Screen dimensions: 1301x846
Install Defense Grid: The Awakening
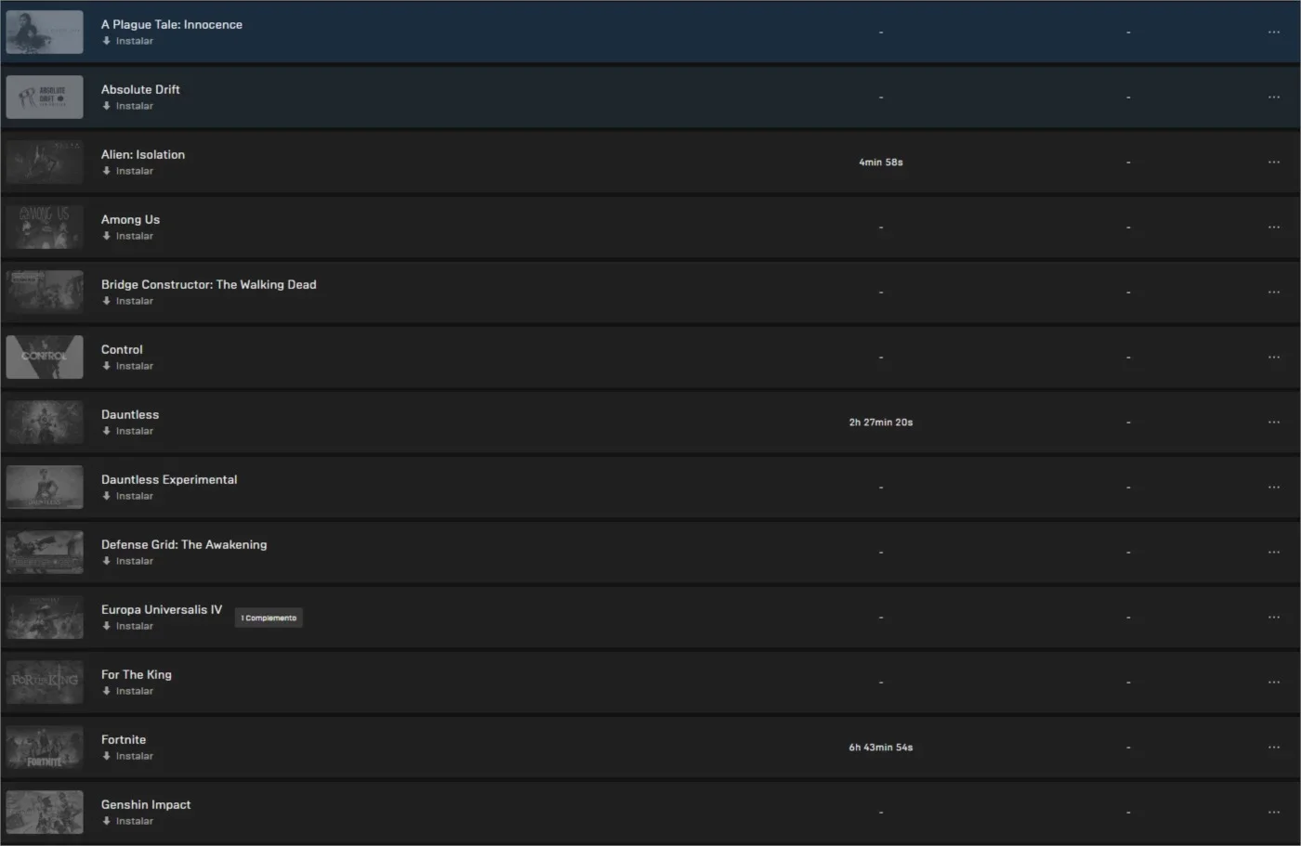[x=128, y=561]
